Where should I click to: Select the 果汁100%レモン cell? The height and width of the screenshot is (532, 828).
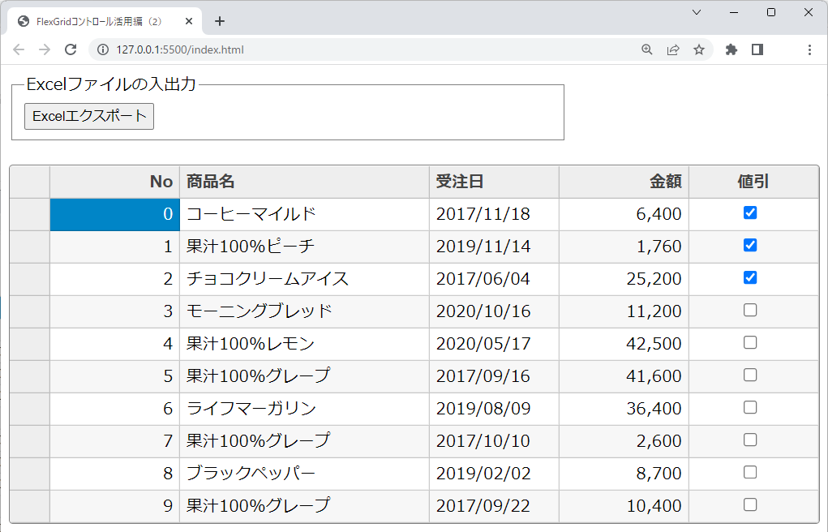point(305,344)
